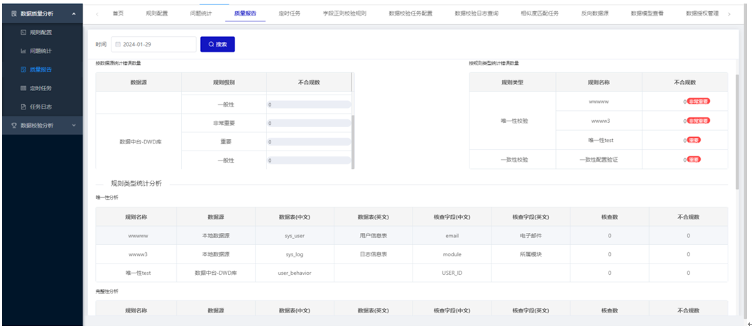Viewport: 752px width, 331px height.
Task: Click the 重要 badge in 一致性配置验证 row
Action: [x=694, y=159]
